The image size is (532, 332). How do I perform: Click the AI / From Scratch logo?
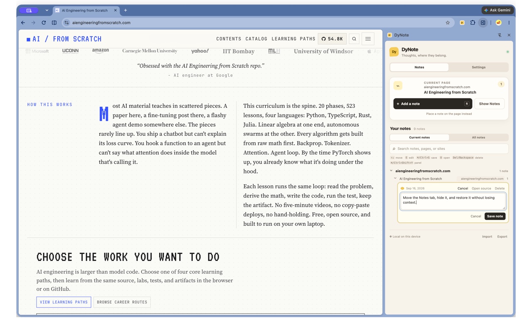click(64, 39)
